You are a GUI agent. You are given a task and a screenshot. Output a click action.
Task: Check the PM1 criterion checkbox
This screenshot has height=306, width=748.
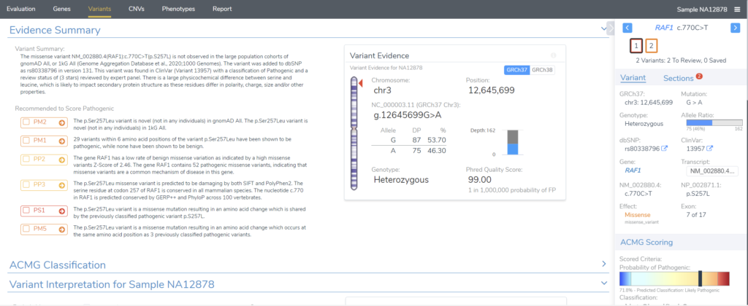28,141
